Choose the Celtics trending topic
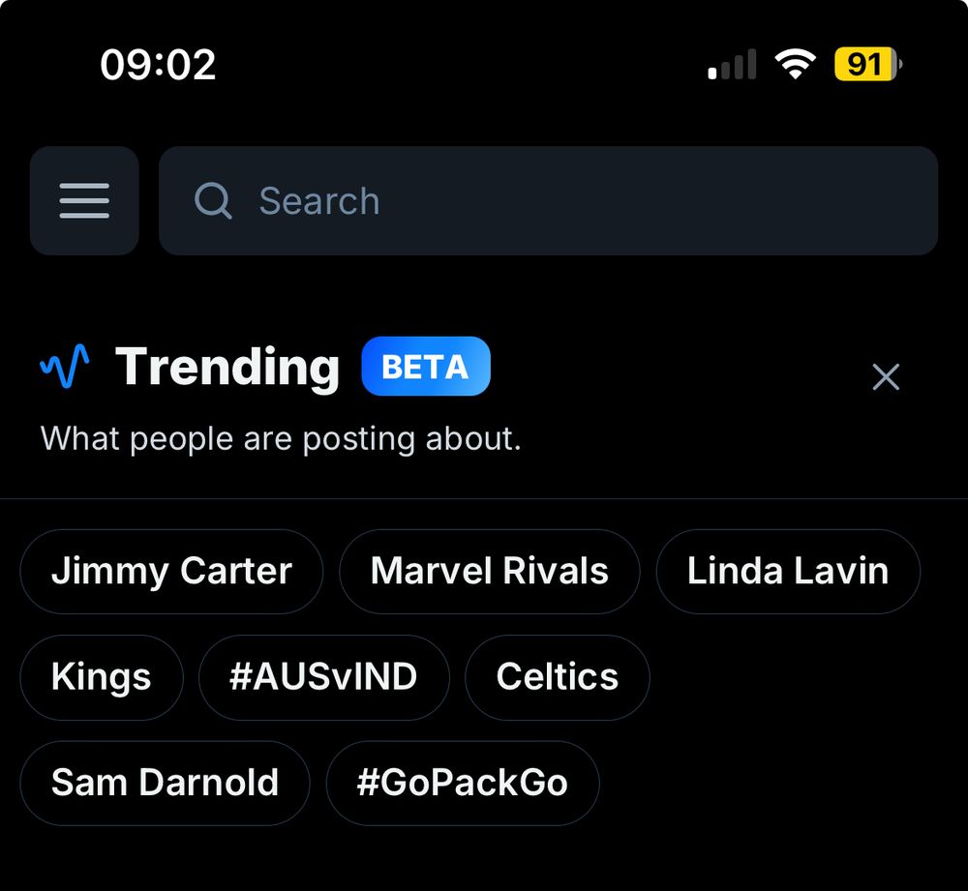 pyautogui.click(x=557, y=676)
